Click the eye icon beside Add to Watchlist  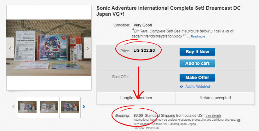pos(181,87)
